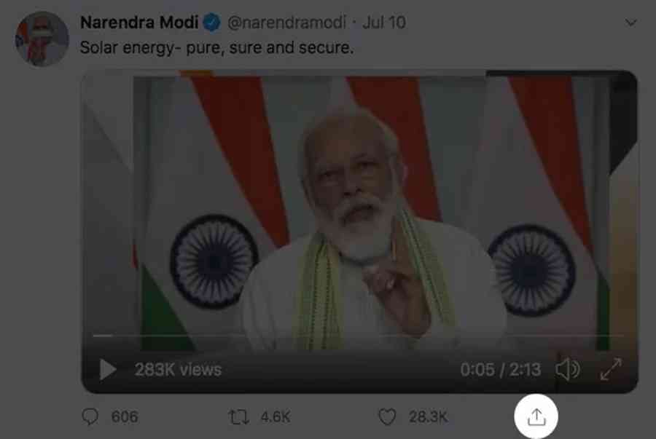Viewport: 656px width, 439px height.
Task: Open the Jul 10 tweet timestamp
Action: point(383,23)
